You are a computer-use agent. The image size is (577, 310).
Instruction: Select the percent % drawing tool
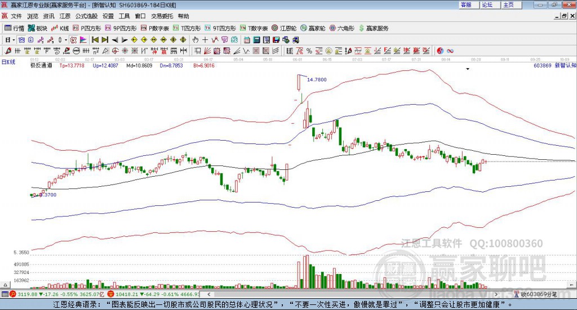[x=309, y=51]
